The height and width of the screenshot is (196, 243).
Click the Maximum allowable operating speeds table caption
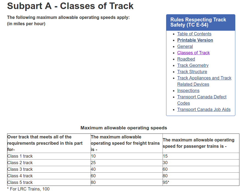point(124,128)
